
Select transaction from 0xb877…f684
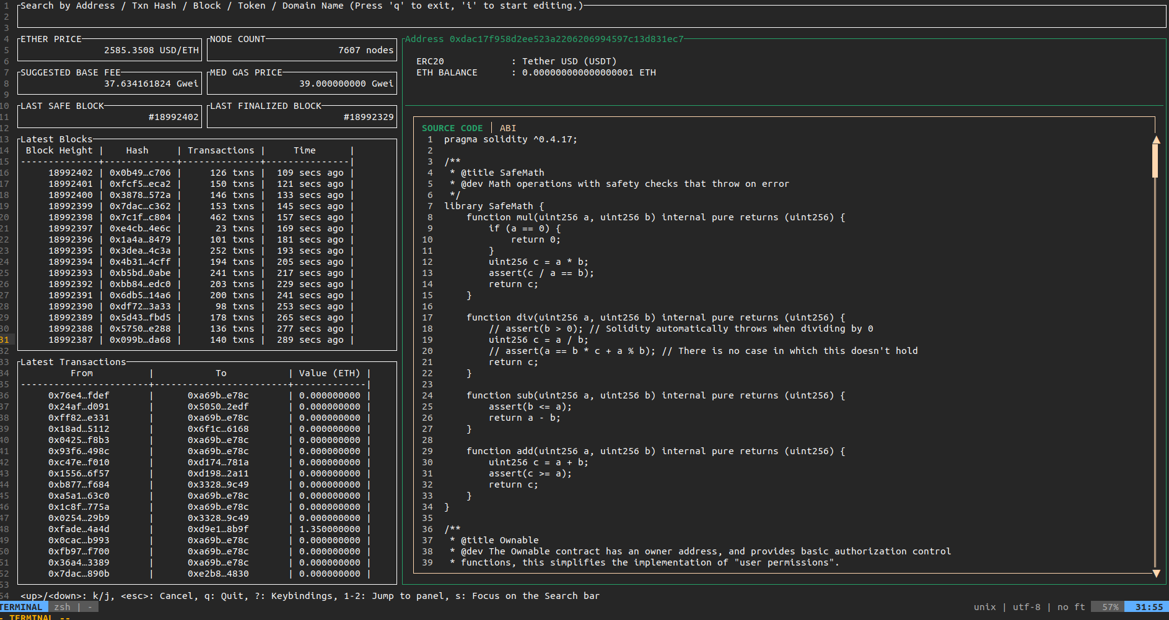coord(79,484)
